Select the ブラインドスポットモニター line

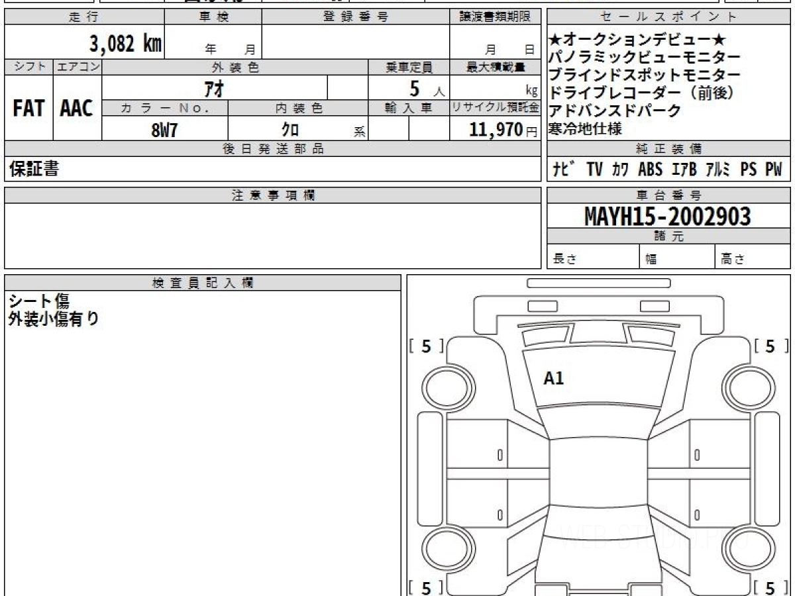pos(645,75)
